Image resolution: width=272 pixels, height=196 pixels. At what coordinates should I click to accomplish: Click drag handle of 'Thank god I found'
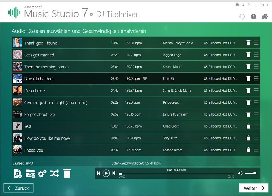click(256, 43)
